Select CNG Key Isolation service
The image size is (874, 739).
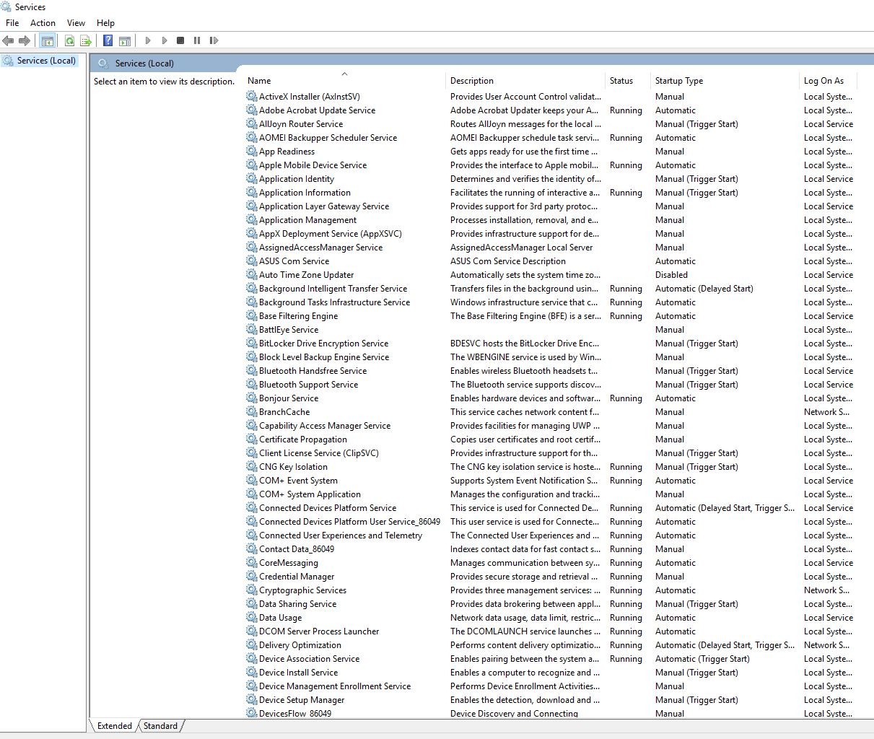tap(293, 467)
